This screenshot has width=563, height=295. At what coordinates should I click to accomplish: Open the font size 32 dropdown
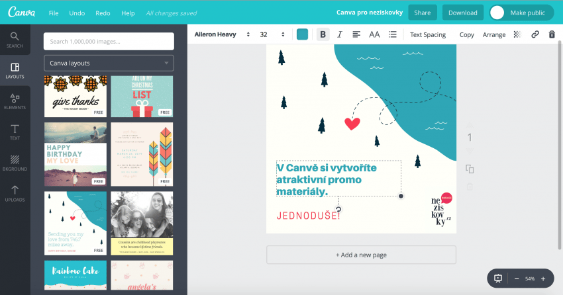tap(272, 34)
